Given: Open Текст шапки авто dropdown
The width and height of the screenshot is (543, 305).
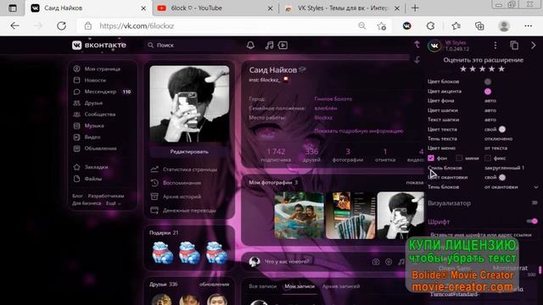Looking at the screenshot, I should [490, 119].
